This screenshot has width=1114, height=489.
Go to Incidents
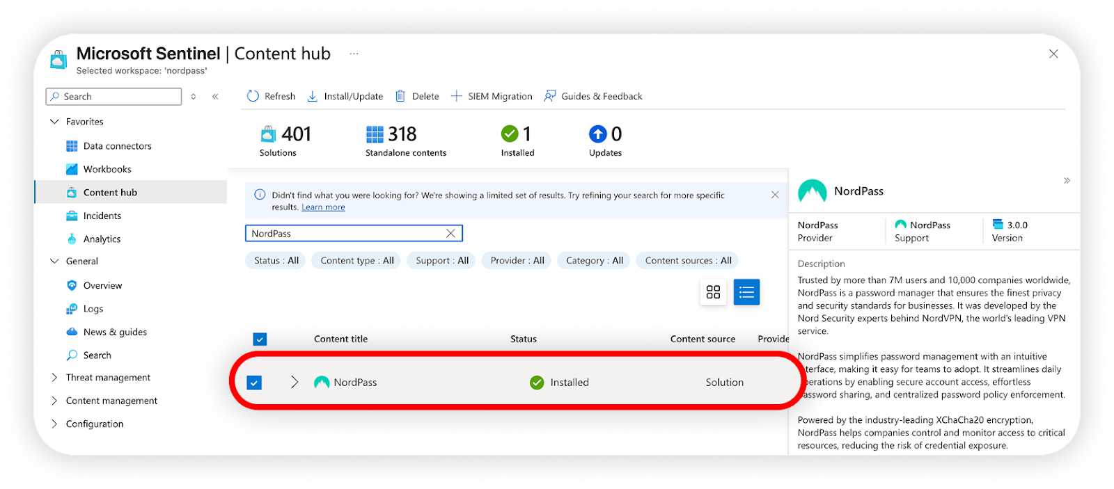coord(102,216)
